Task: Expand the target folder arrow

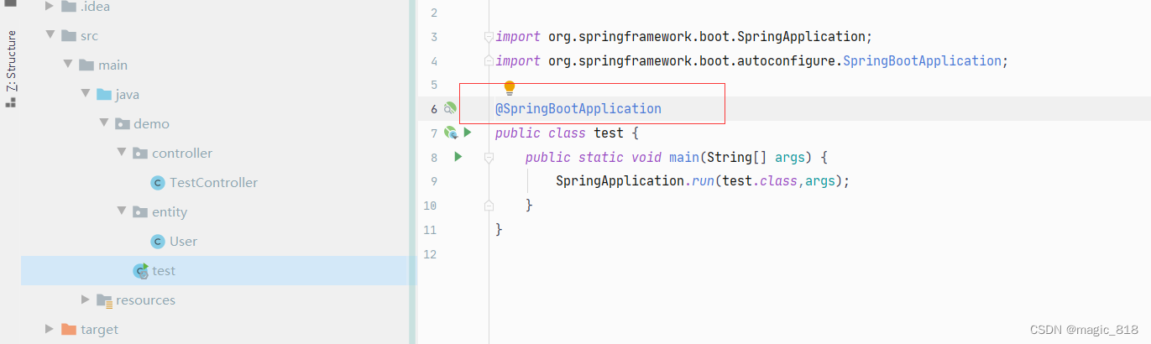Action: 50,329
